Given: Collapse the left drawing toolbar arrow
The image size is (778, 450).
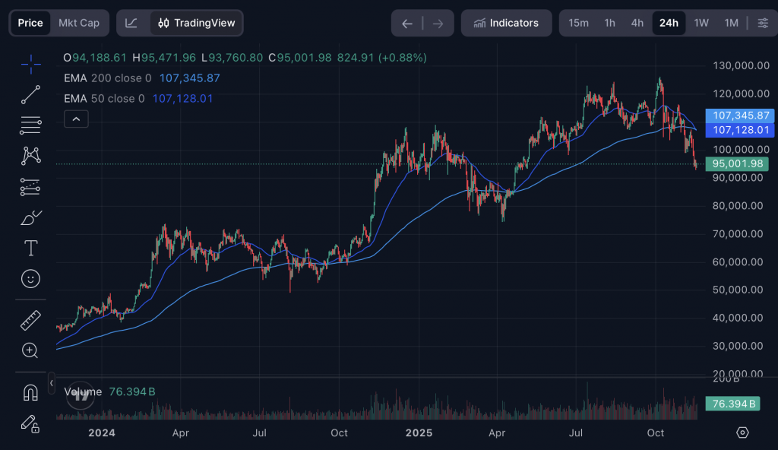Looking at the screenshot, I should (x=52, y=384).
